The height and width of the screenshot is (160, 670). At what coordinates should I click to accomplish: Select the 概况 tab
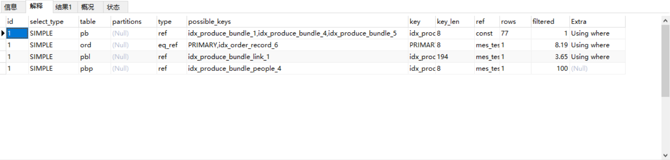click(88, 7)
